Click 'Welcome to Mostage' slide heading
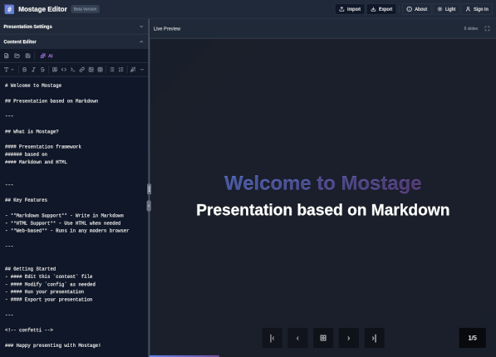The image size is (496, 357). click(322, 183)
